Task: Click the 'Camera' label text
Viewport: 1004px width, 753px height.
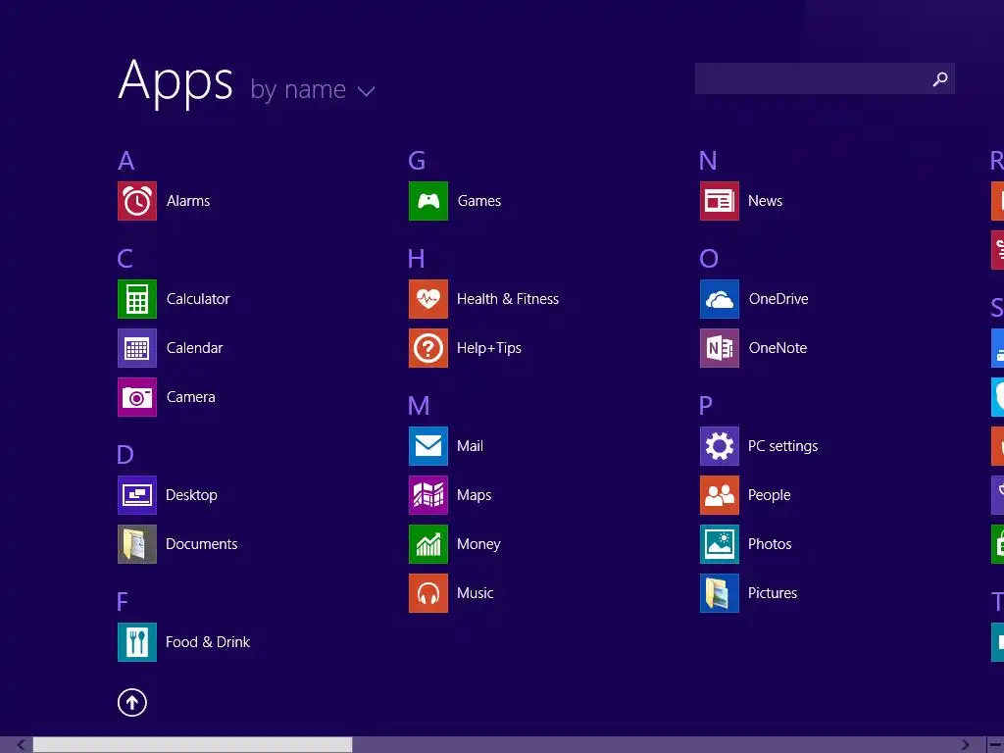Action: pyautogui.click(x=191, y=397)
